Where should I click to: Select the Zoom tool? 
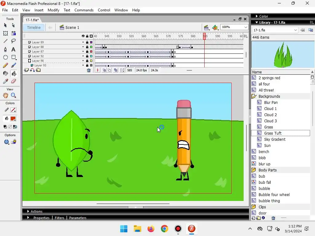(x=14, y=95)
